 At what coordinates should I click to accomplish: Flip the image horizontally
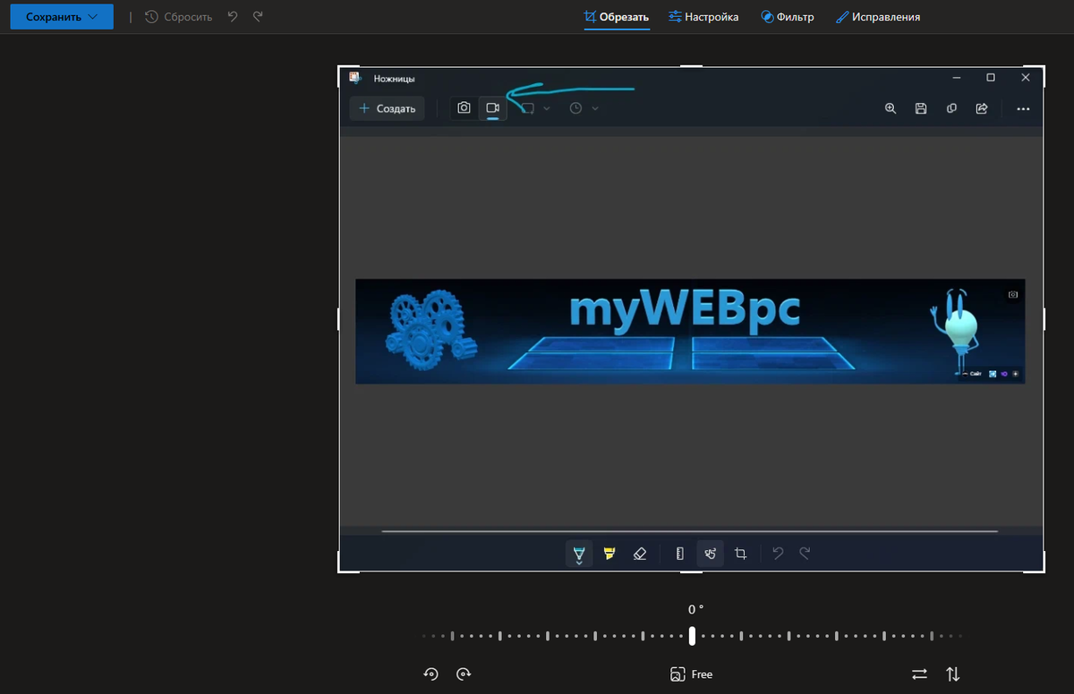click(919, 674)
